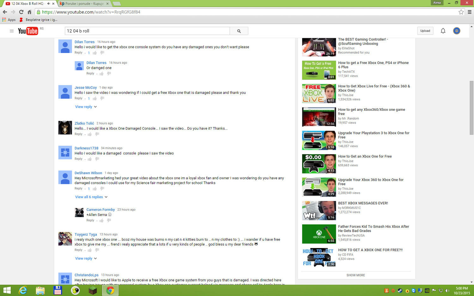Open DeShawn Wilson's channel link
The height and width of the screenshot is (296, 474).
point(88,173)
